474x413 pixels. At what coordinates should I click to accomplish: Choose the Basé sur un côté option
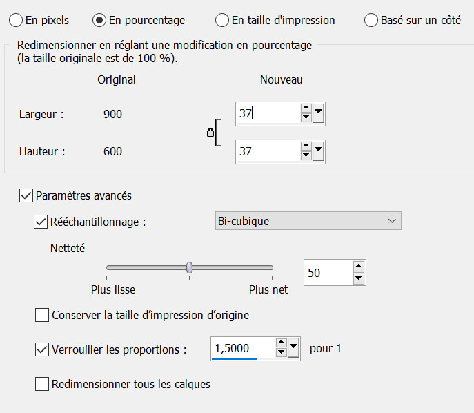pos(371,20)
